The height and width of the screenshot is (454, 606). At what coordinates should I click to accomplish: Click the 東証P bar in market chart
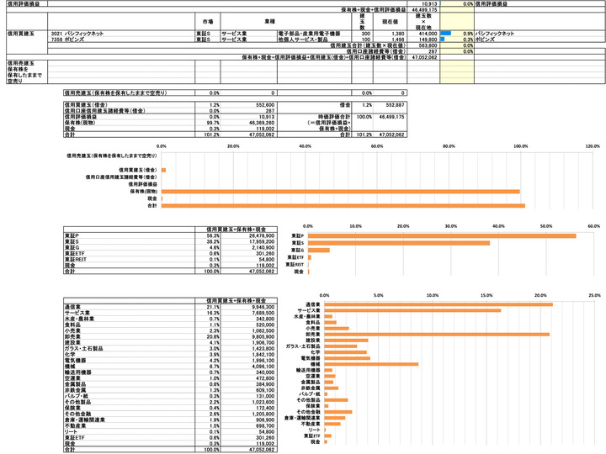click(442, 236)
